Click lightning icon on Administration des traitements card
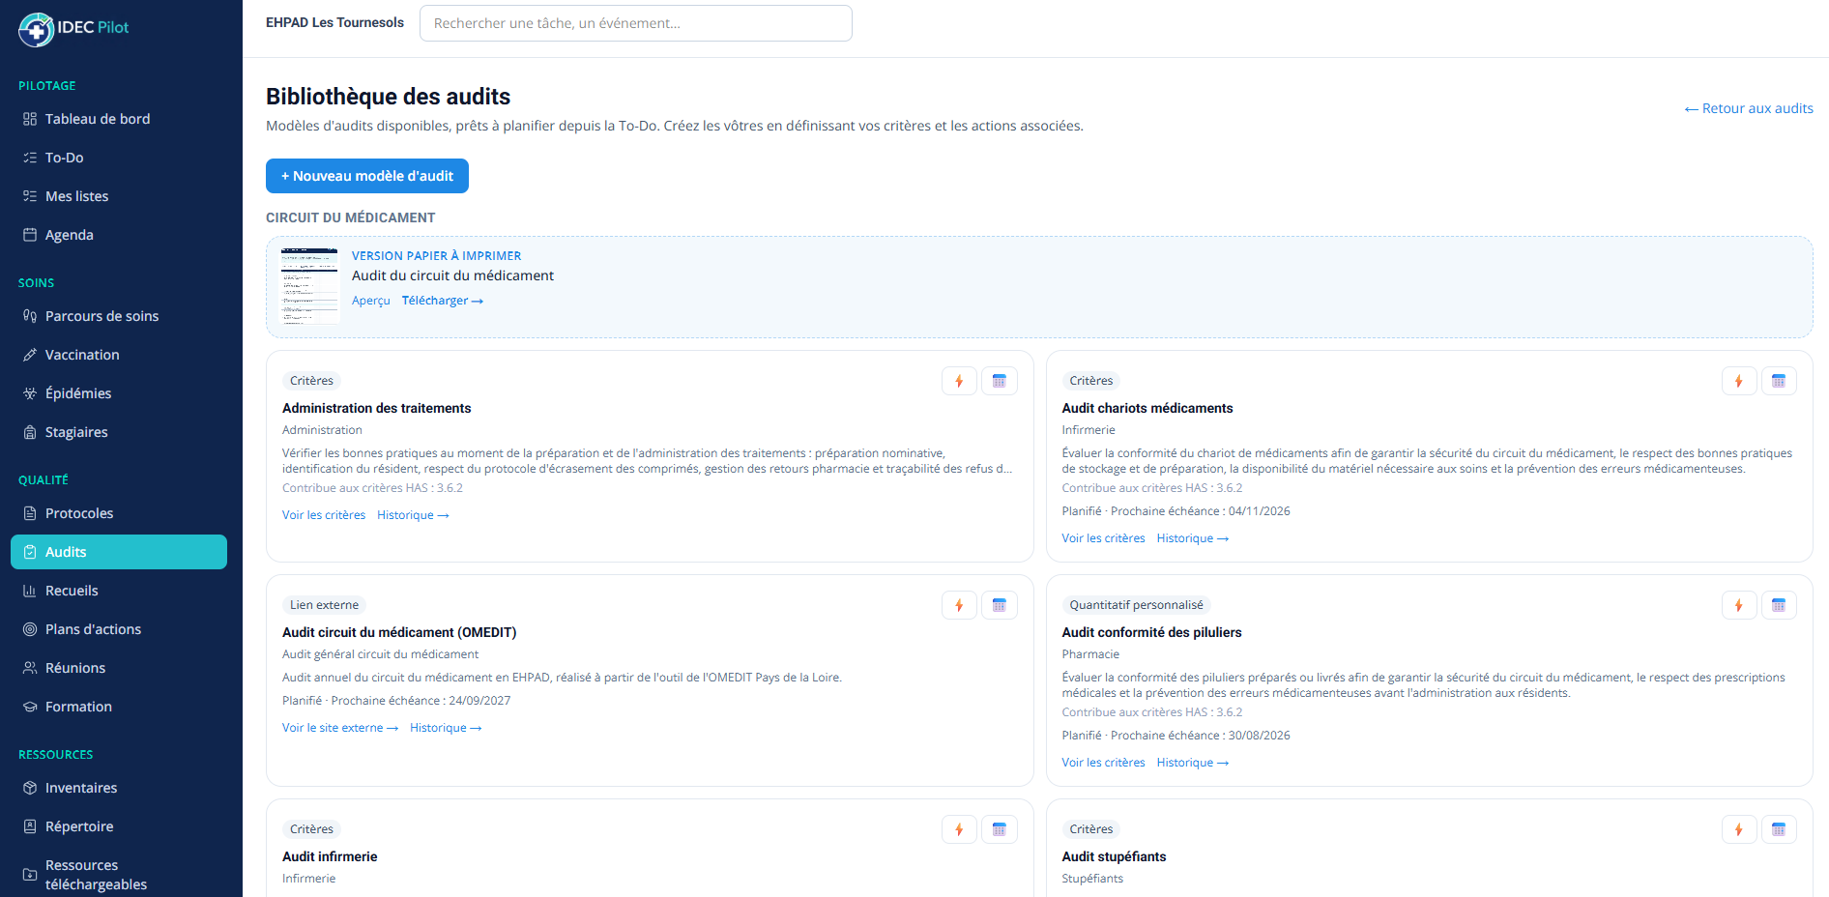 (x=959, y=381)
